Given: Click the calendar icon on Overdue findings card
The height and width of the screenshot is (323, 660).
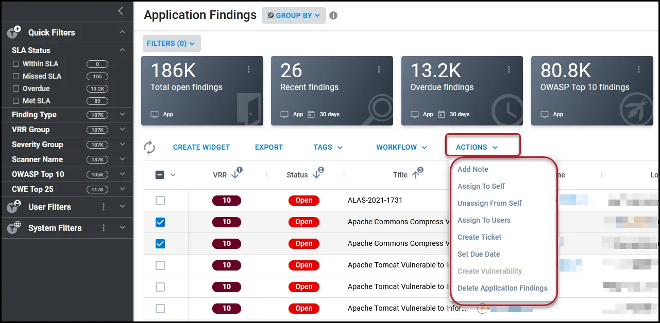Looking at the screenshot, I should tap(441, 114).
